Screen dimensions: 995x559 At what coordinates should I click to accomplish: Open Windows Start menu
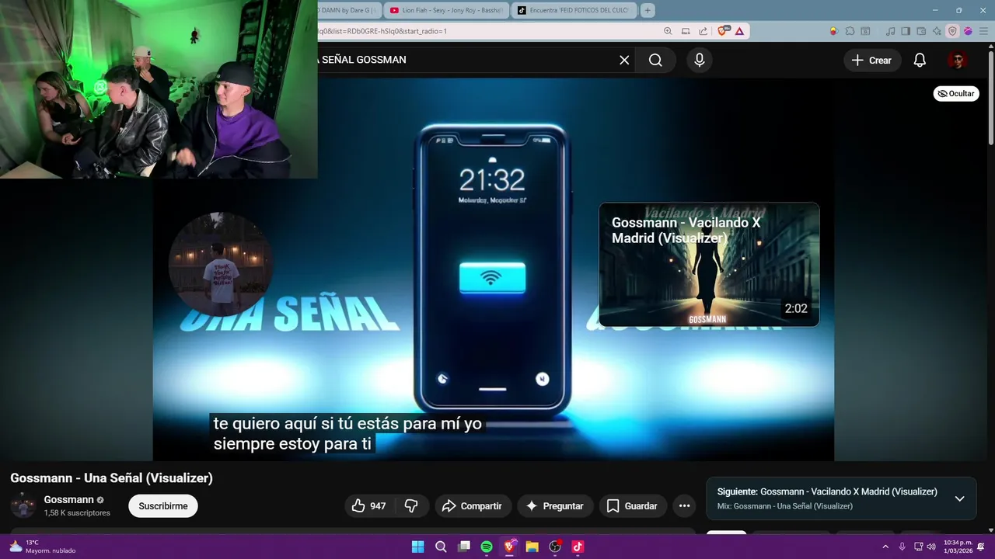[x=417, y=547]
